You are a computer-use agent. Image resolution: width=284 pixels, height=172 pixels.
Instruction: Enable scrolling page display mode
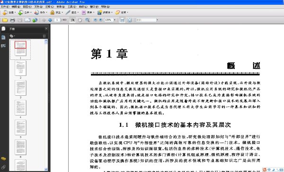click(122, 20)
